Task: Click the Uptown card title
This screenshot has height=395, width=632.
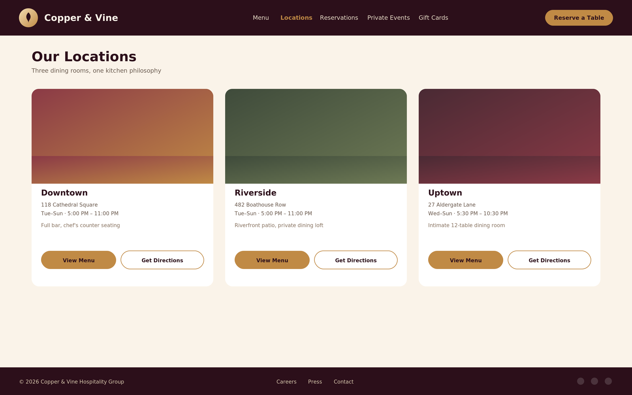Action: (x=445, y=193)
